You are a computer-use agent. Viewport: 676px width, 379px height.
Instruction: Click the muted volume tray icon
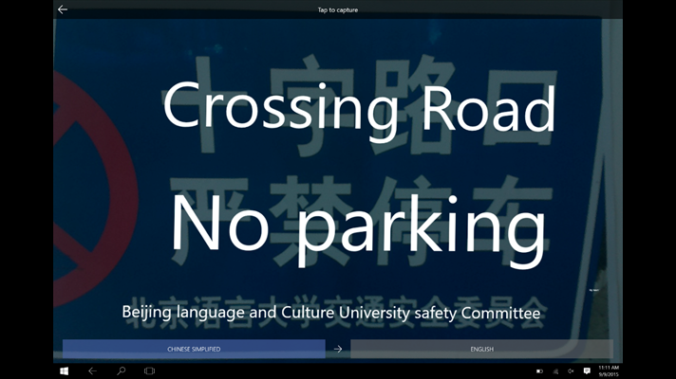pyautogui.click(x=571, y=370)
